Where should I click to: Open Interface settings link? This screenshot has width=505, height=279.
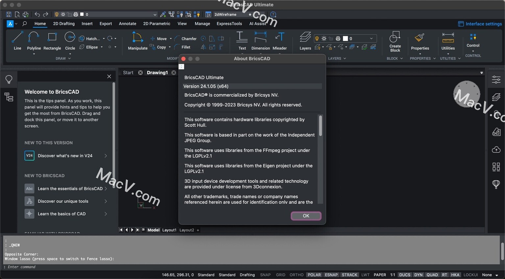pos(480,24)
